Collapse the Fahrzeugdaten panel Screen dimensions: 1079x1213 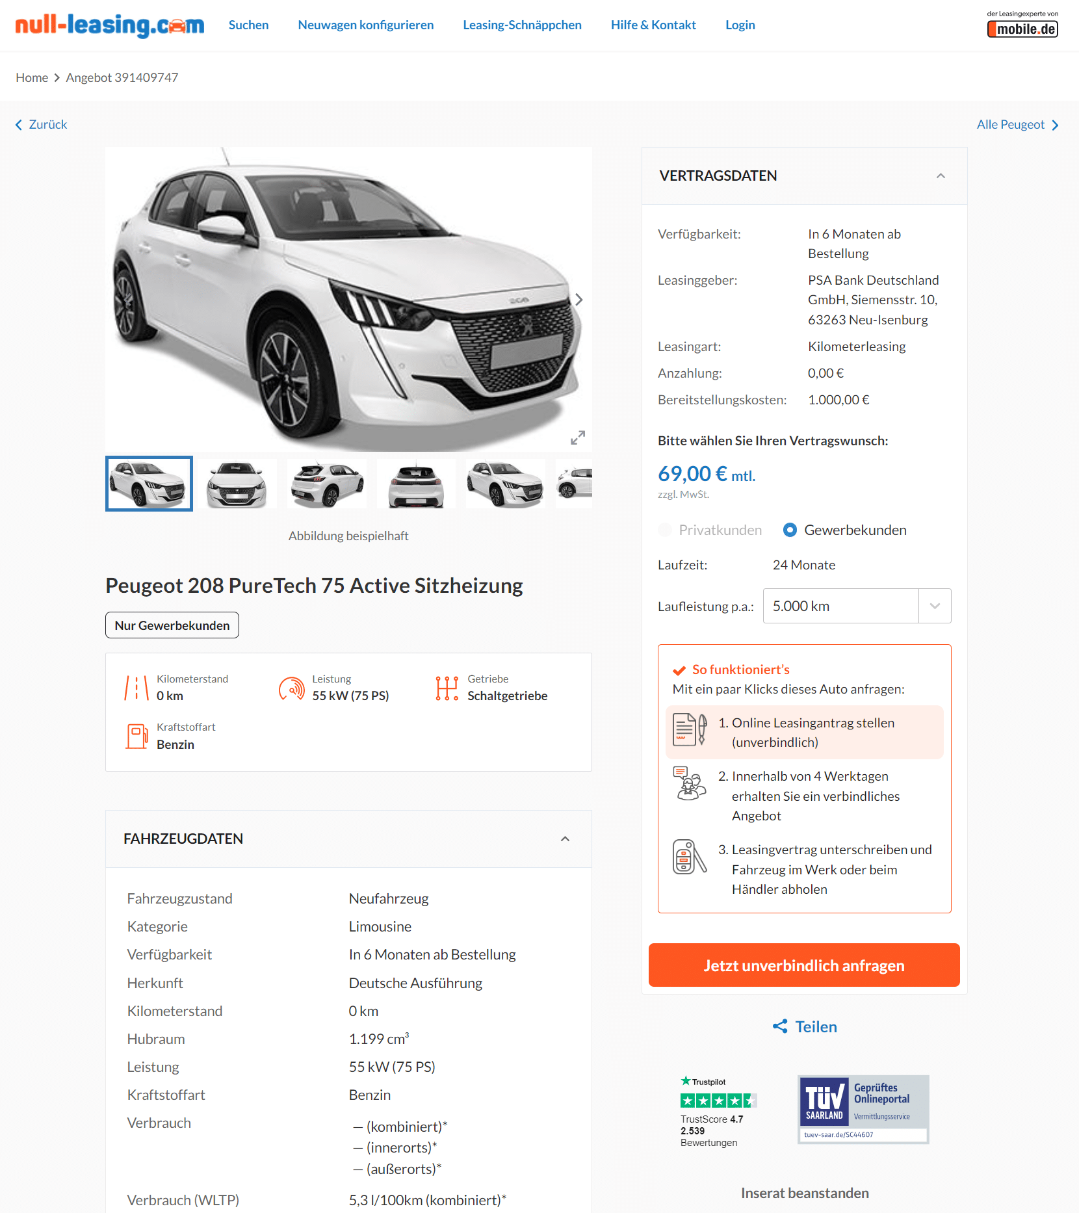[x=565, y=839]
